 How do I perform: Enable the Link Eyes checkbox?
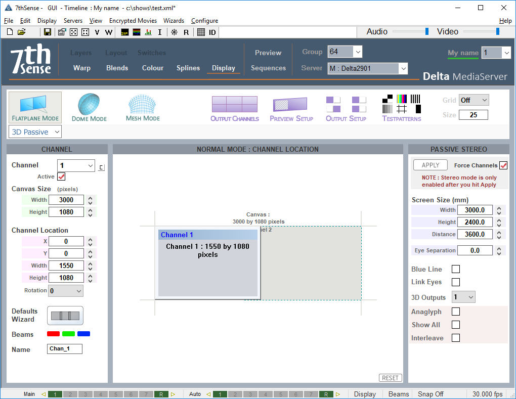click(456, 282)
